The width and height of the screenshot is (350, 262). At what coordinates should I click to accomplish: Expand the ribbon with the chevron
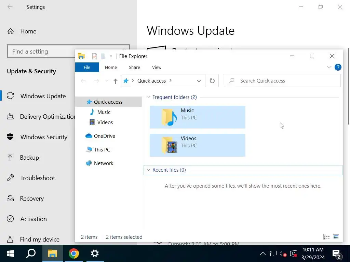click(x=329, y=67)
